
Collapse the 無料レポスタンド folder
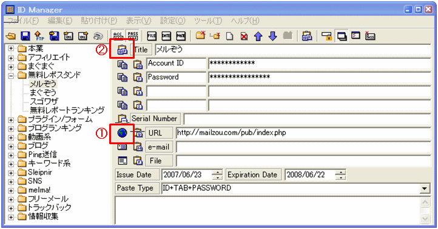(x=10, y=76)
